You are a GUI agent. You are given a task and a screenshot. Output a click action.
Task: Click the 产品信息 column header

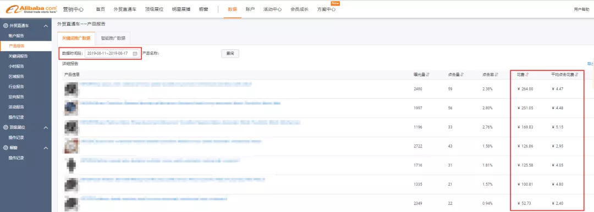click(72, 75)
